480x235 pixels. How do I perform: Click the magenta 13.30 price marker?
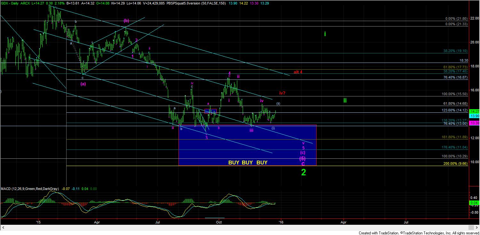[x=474, y=123]
